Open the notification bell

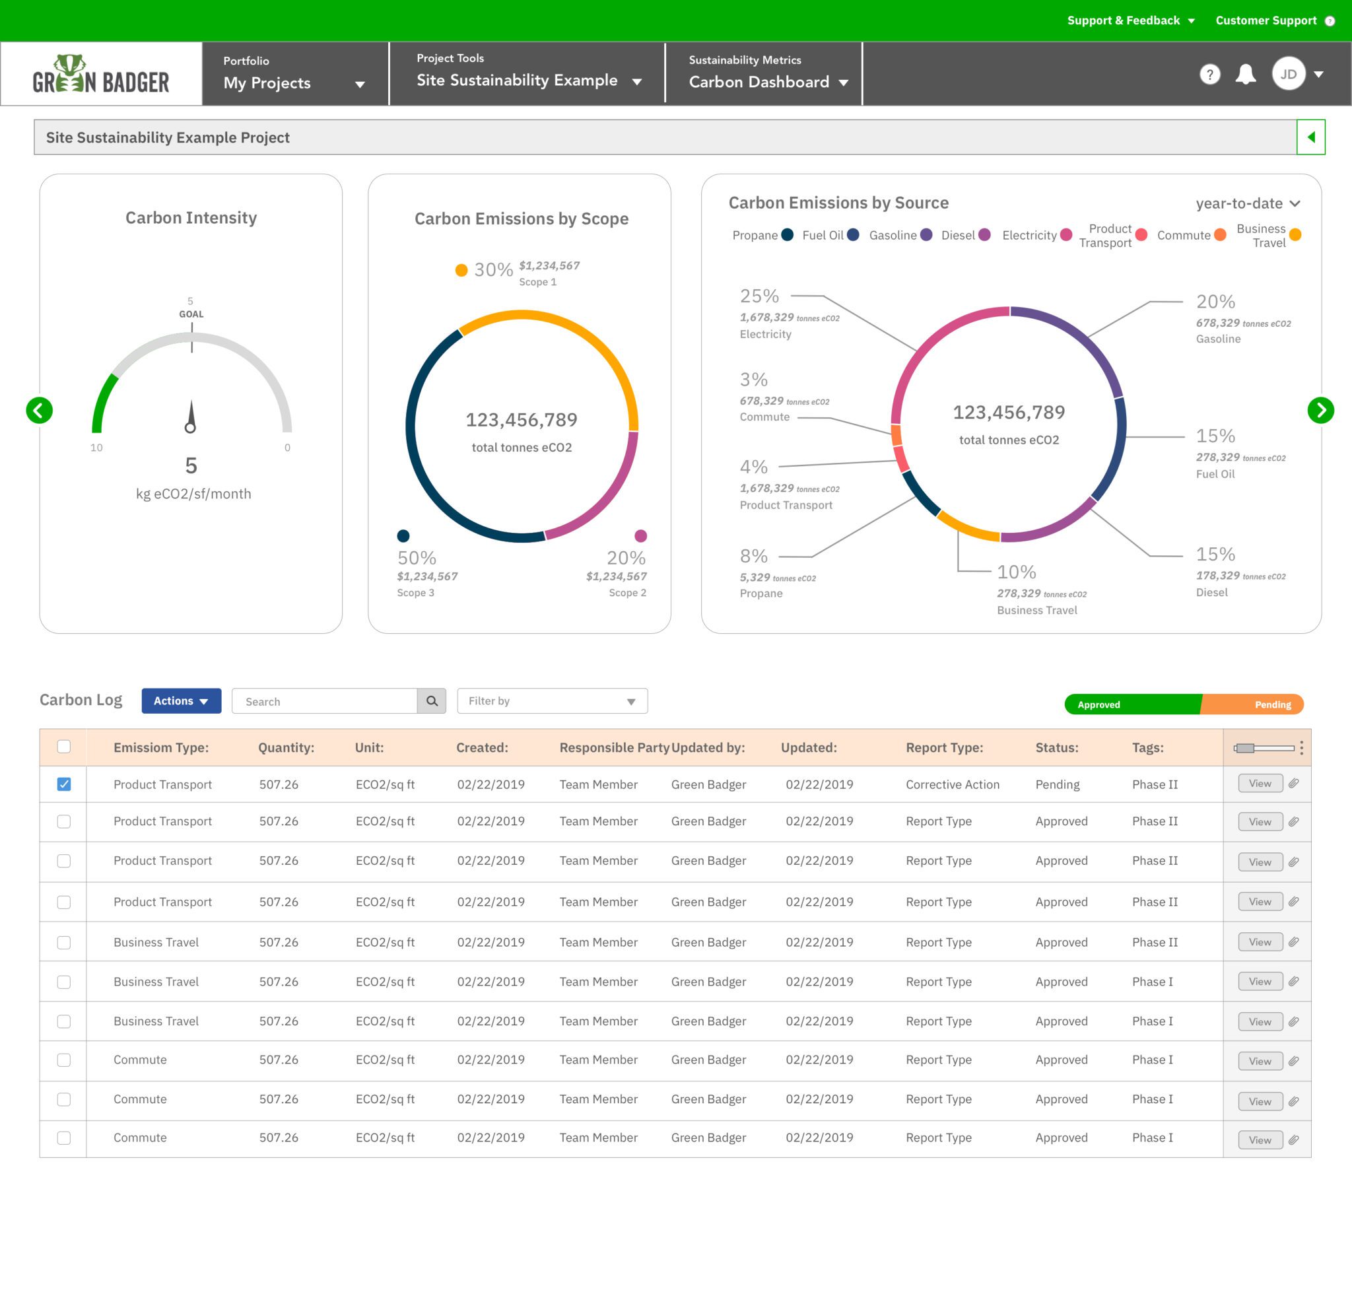click(1246, 75)
